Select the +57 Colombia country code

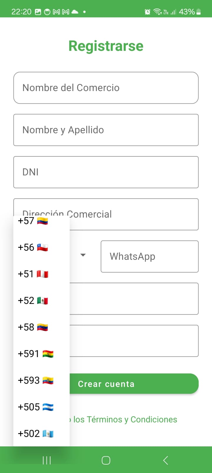click(x=33, y=221)
